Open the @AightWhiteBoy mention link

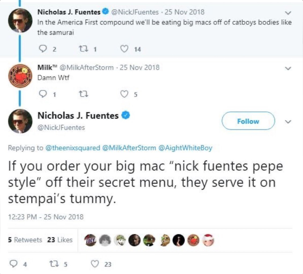tap(185, 148)
